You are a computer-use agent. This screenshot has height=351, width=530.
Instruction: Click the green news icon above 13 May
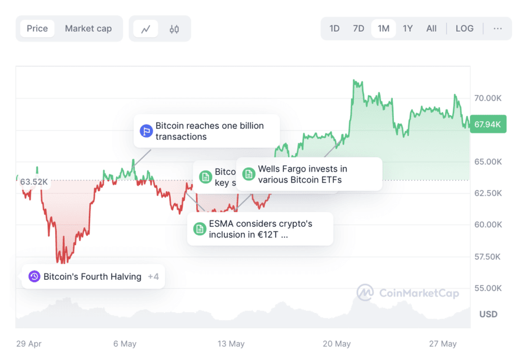tap(205, 176)
